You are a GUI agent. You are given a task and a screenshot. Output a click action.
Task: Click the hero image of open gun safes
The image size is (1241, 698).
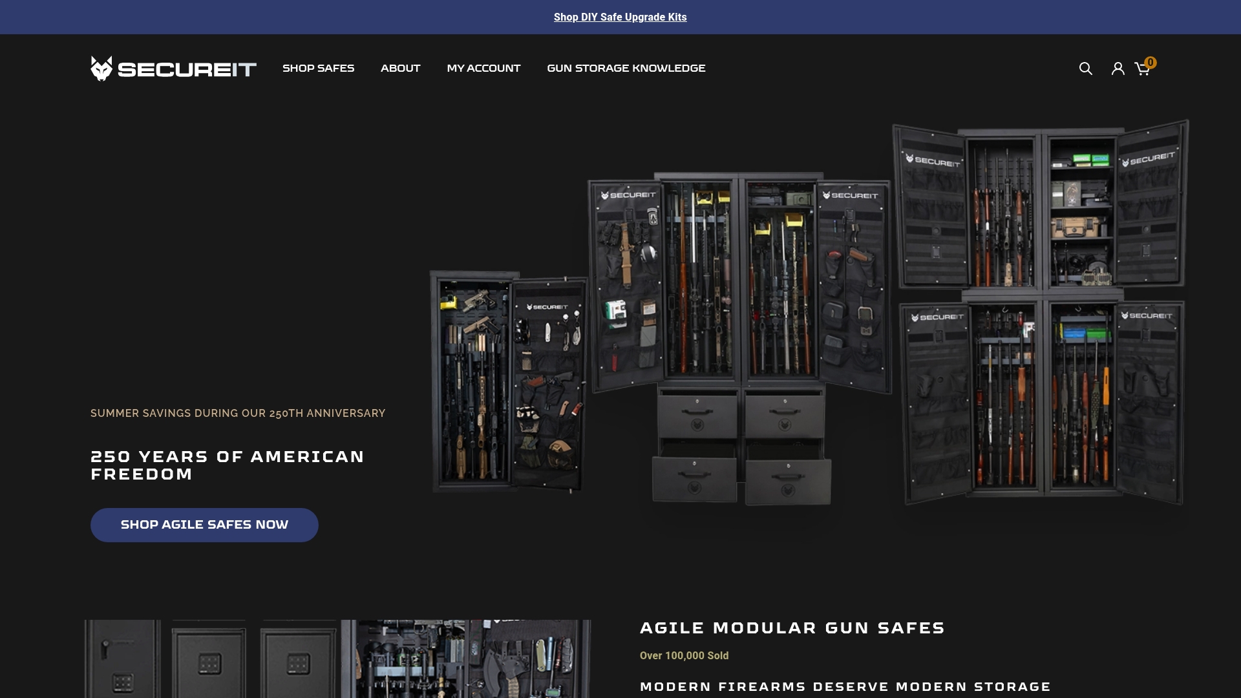pyautogui.click(x=809, y=313)
